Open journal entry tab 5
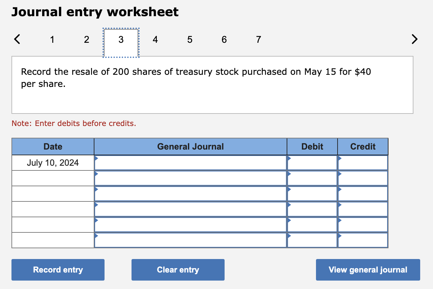433x289 pixels. pyautogui.click(x=190, y=39)
